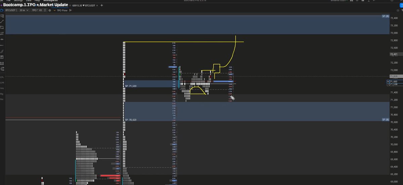The height and width of the screenshot is (185, 403).
Task: Select the horizontal ray tool
Action: tap(2, 45)
